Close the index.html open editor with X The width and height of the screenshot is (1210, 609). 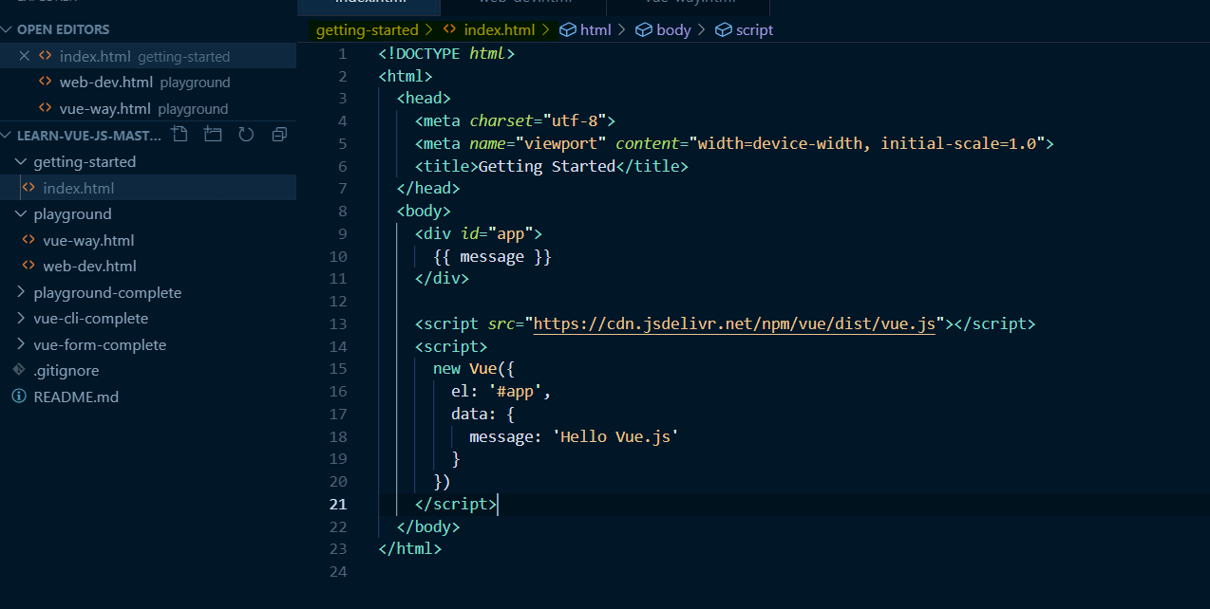point(25,56)
